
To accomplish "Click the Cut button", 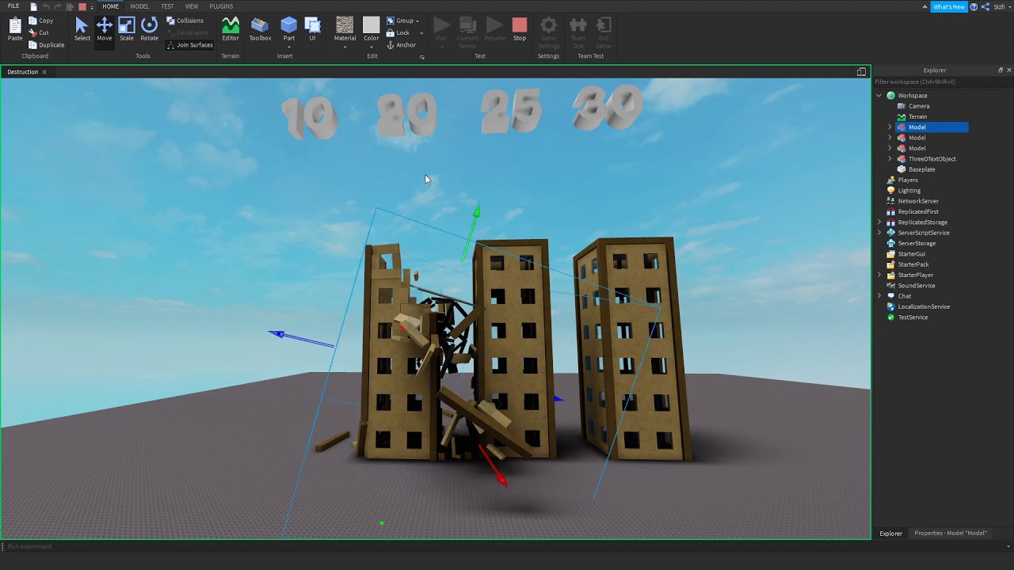I will pos(39,32).
